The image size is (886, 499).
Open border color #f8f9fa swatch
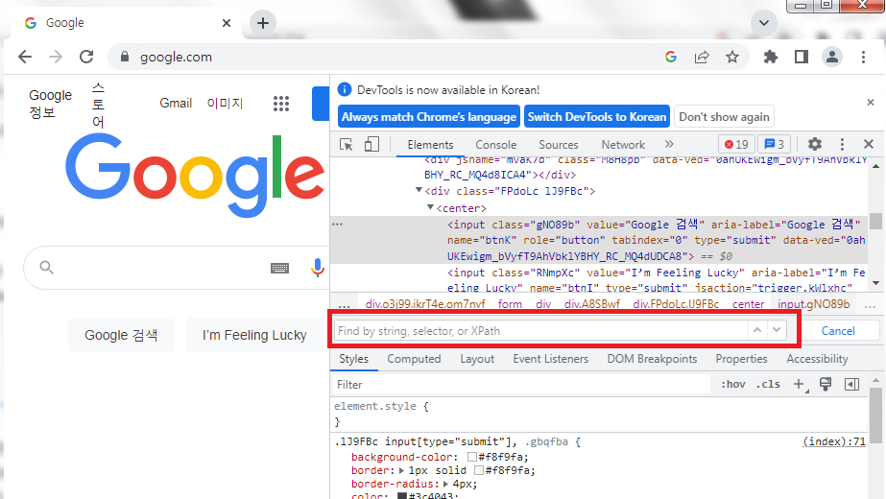click(x=479, y=470)
